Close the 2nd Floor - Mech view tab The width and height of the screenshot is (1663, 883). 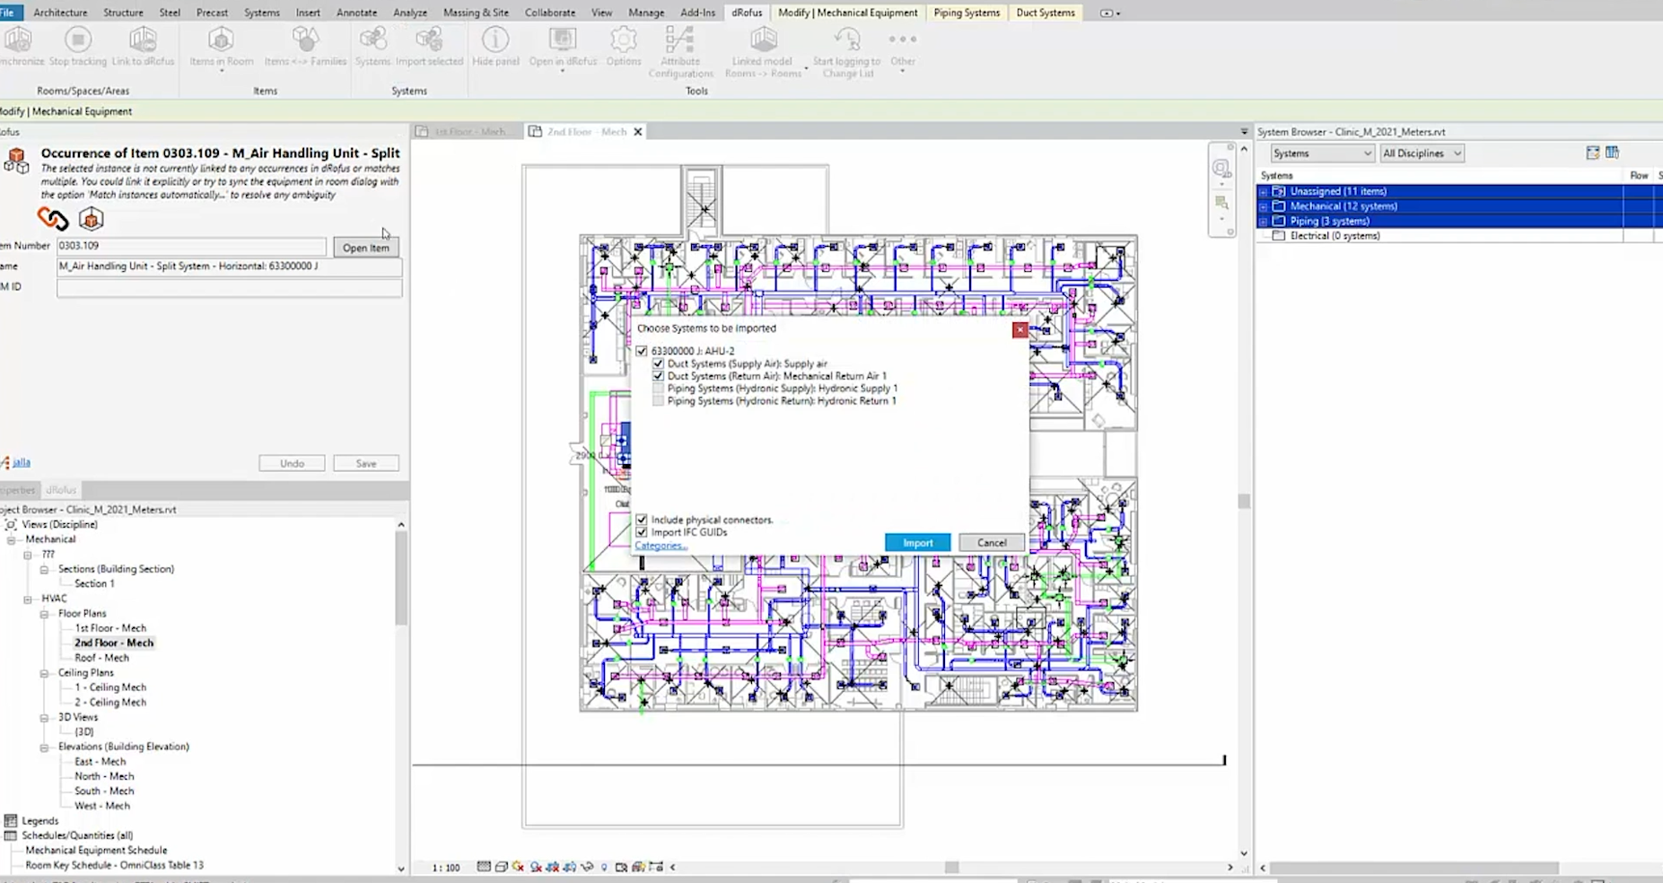(x=638, y=132)
